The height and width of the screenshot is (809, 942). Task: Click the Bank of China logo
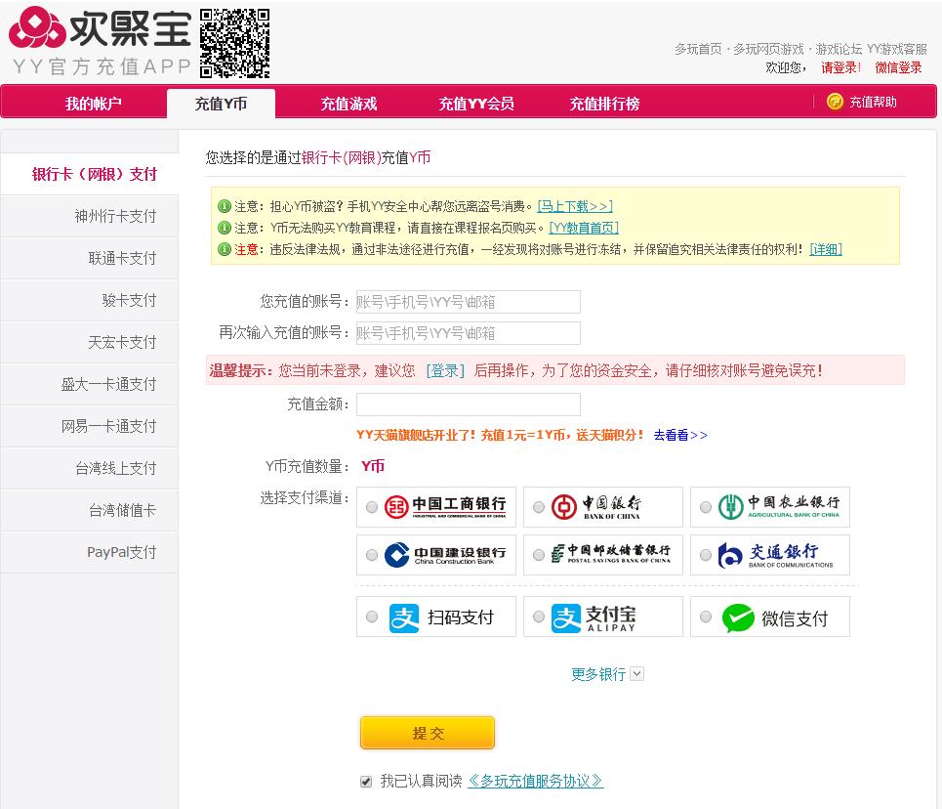coord(596,506)
